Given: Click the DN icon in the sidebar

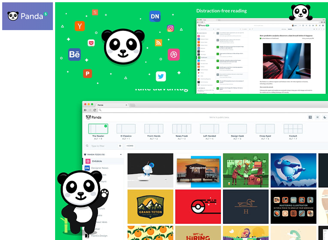Looking at the screenshot, I should tap(87, 168).
